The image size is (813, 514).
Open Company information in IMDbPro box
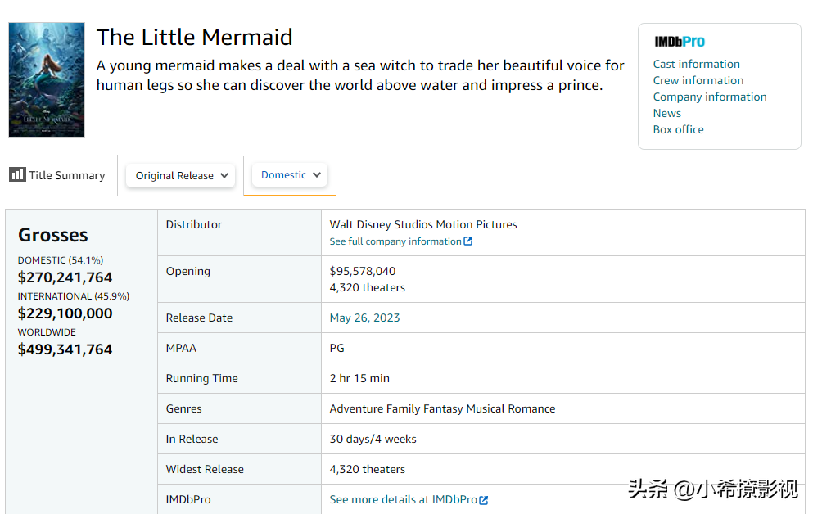[x=710, y=97]
